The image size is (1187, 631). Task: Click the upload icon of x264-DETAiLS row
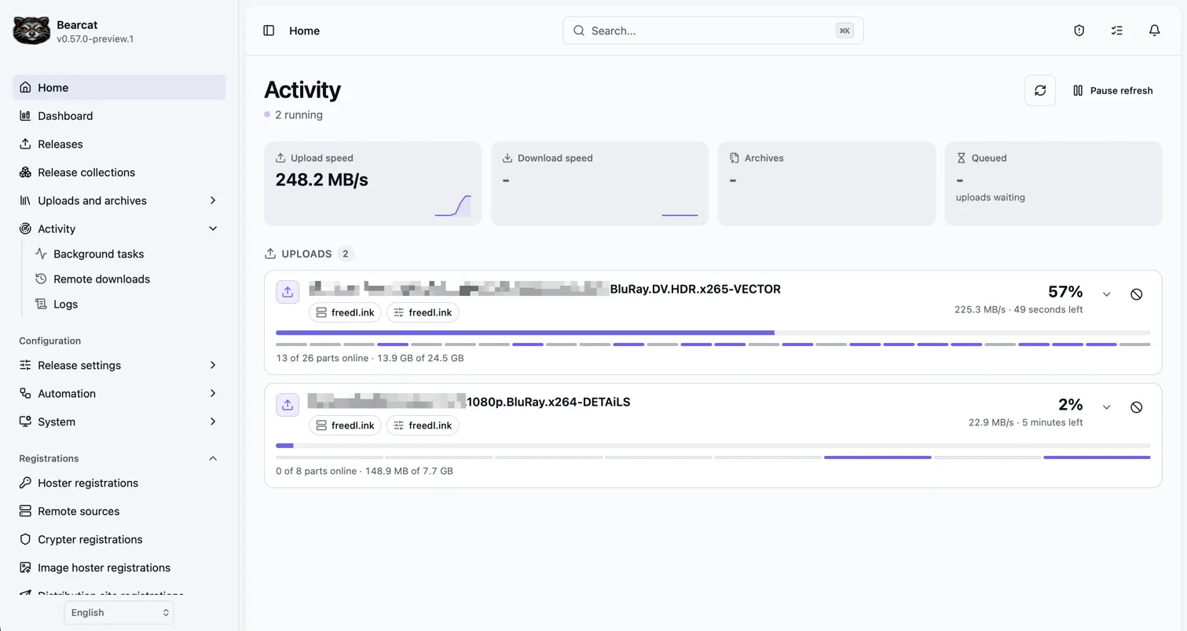pyautogui.click(x=288, y=405)
